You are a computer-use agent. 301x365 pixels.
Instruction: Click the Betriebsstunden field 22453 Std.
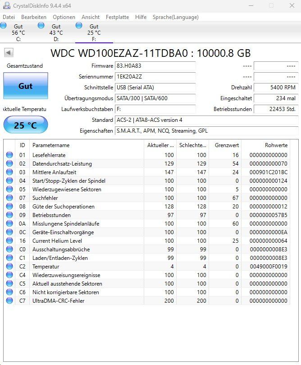click(276, 109)
